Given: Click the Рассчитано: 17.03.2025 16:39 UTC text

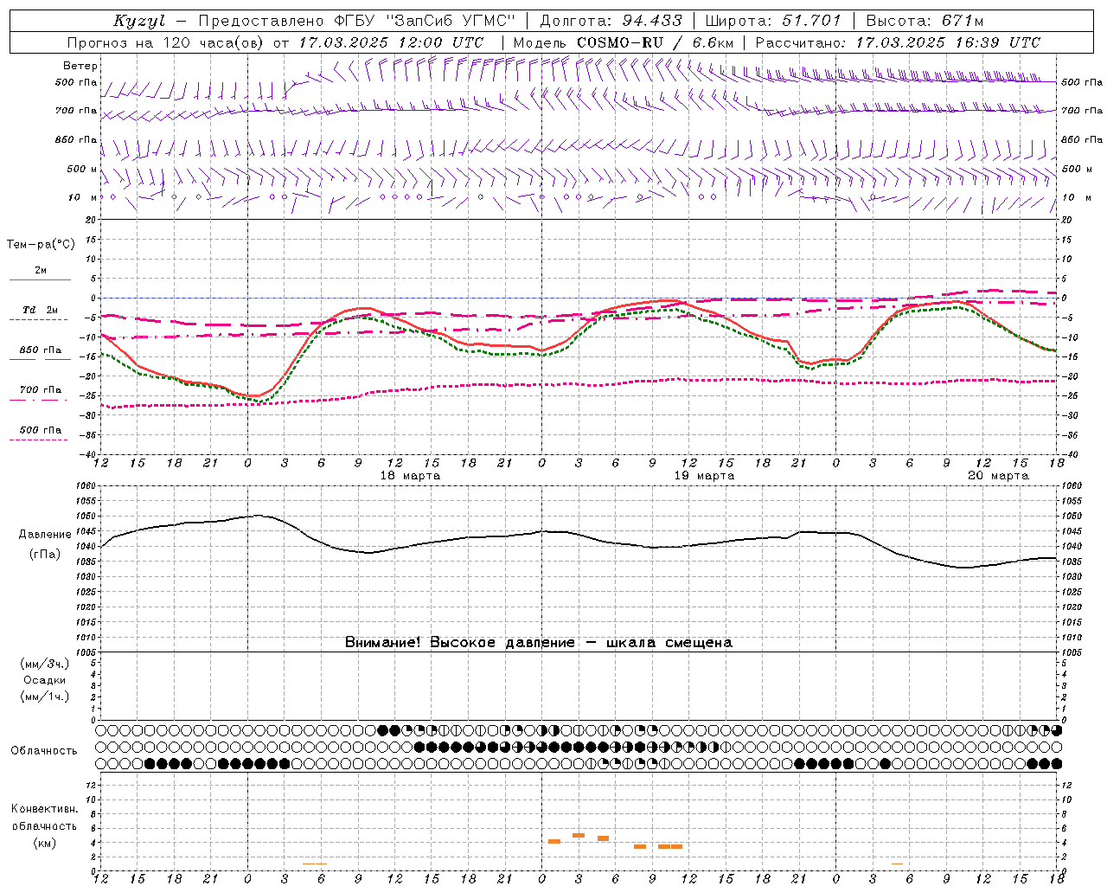Looking at the screenshot, I should (x=899, y=42).
